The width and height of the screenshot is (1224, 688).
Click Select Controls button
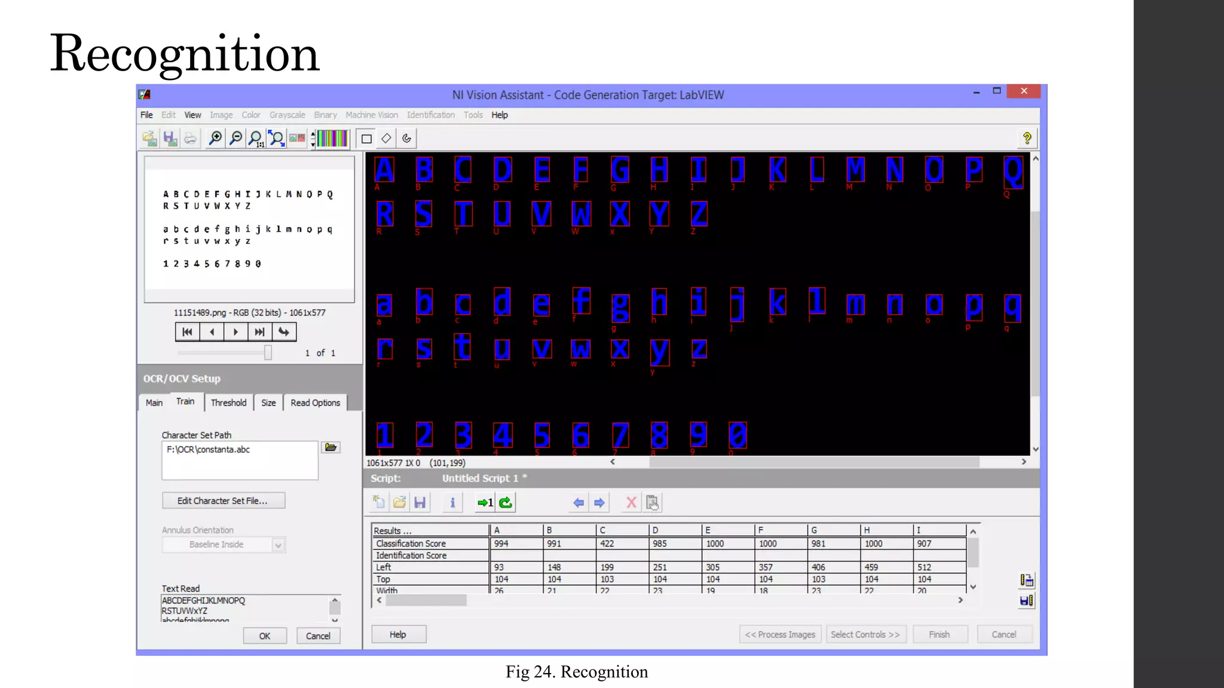(x=865, y=634)
